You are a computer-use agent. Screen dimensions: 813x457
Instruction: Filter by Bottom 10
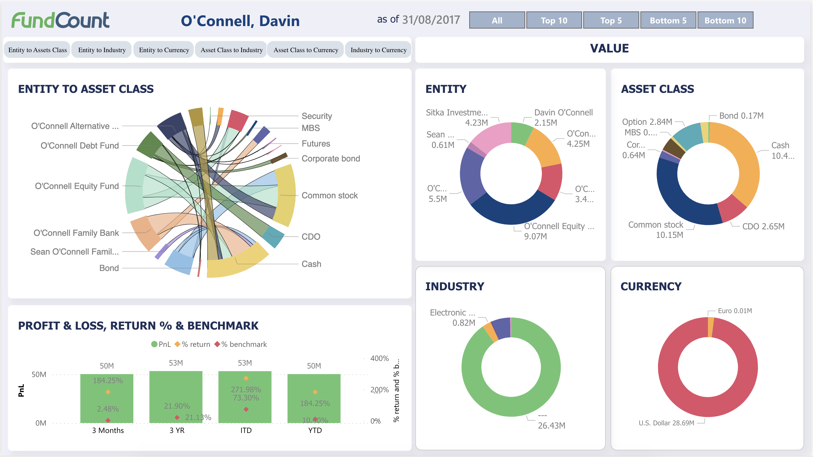click(x=725, y=20)
